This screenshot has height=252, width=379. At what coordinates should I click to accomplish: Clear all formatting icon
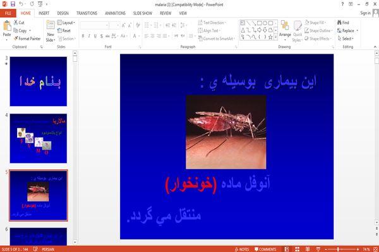pyautogui.click(x=138, y=25)
